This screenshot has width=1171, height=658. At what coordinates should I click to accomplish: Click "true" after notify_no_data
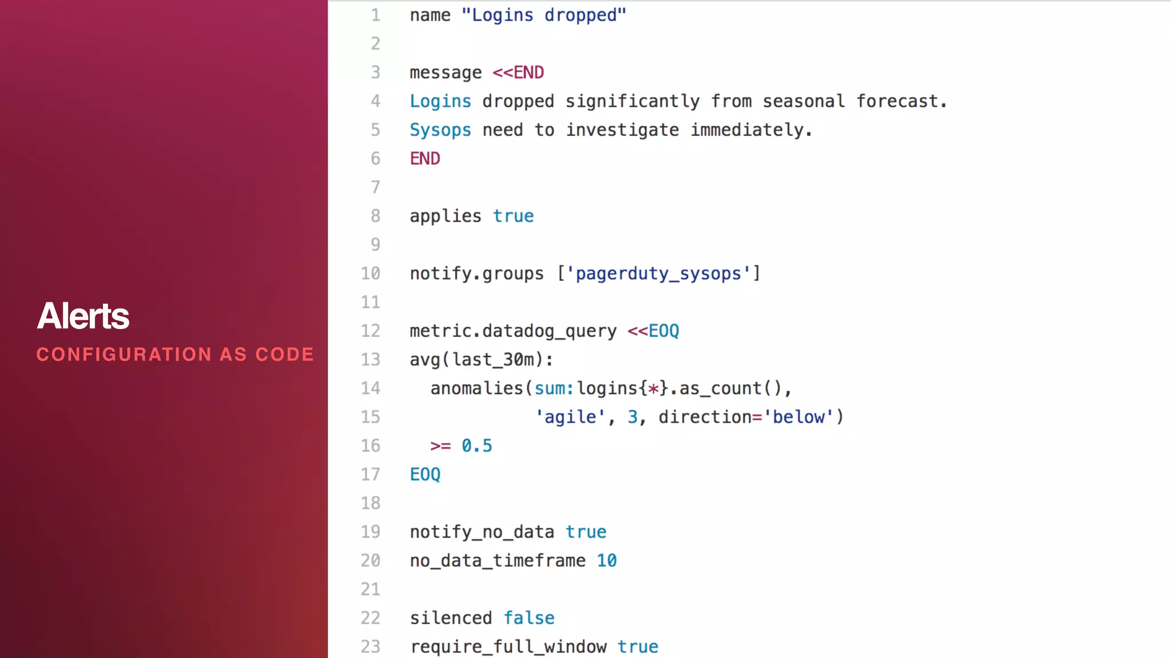coord(585,532)
